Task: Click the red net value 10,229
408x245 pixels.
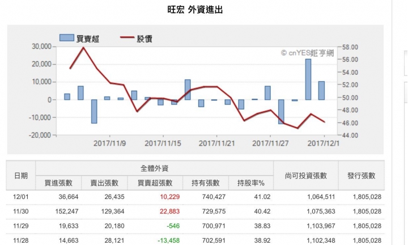Action: [x=169, y=197]
